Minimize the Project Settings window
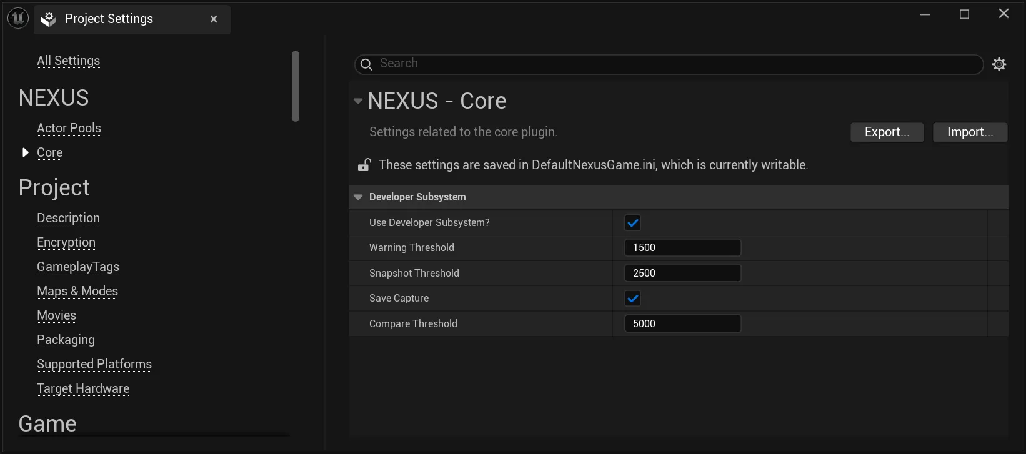1026x454 pixels. (x=925, y=14)
